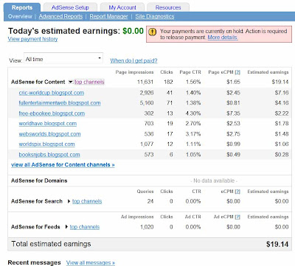
Task: Switch to the AdSense Setup tab
Action: point(70,7)
